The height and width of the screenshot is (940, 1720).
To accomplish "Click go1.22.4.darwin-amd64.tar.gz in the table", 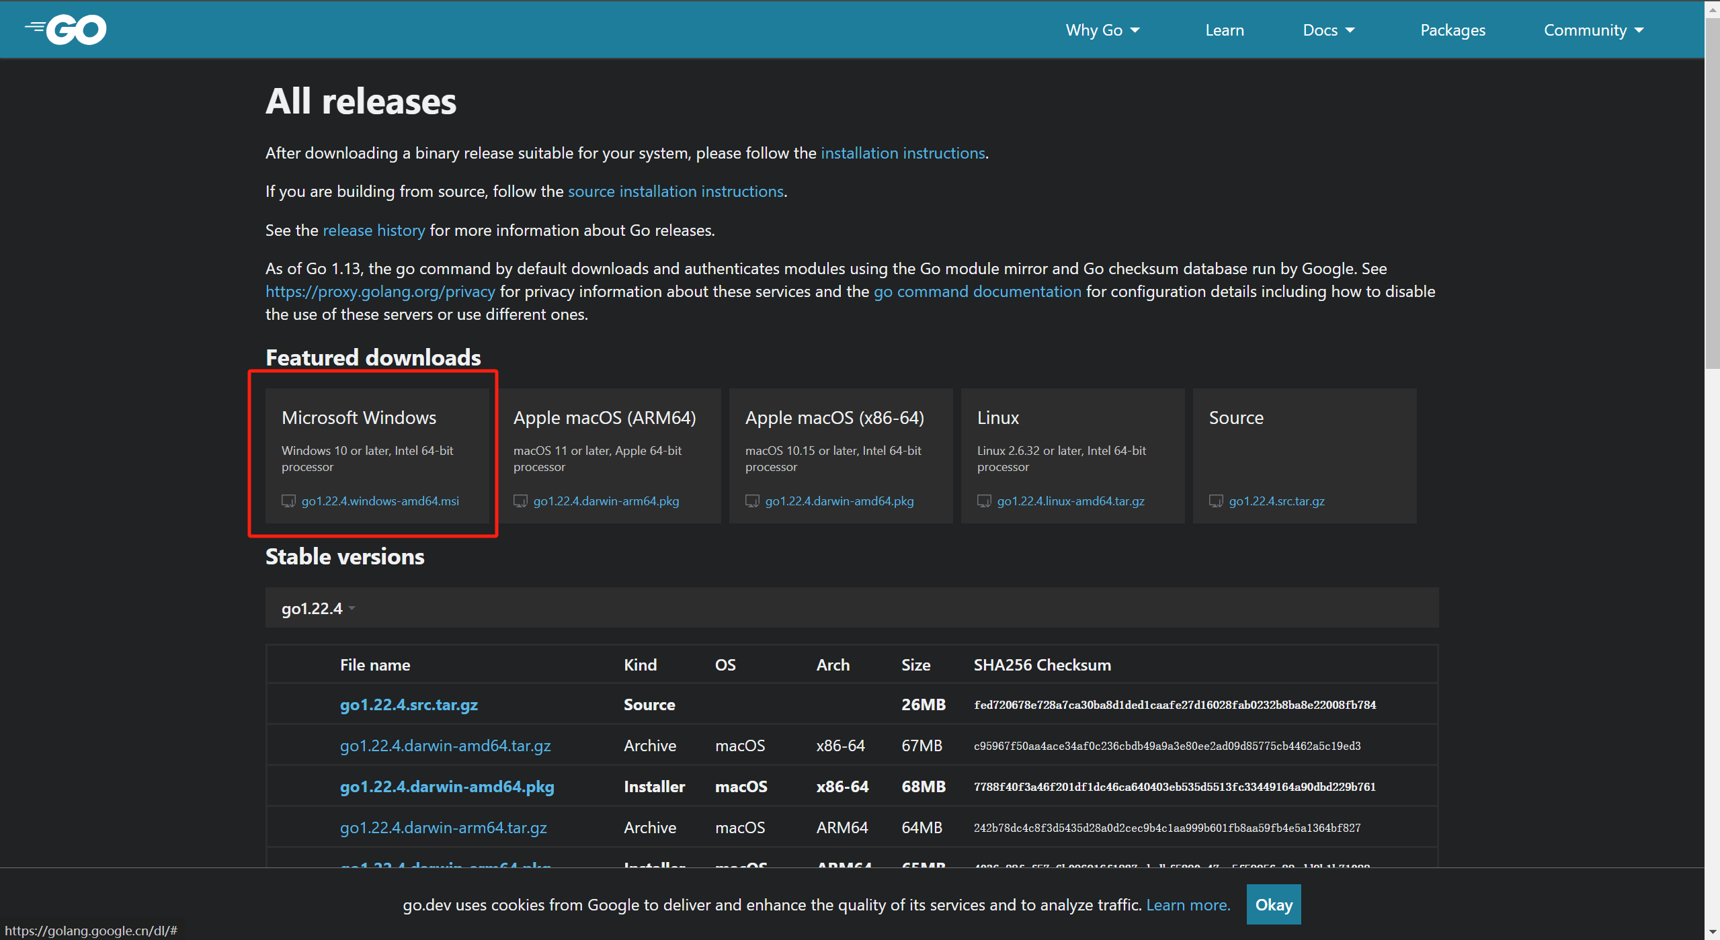I will (445, 746).
